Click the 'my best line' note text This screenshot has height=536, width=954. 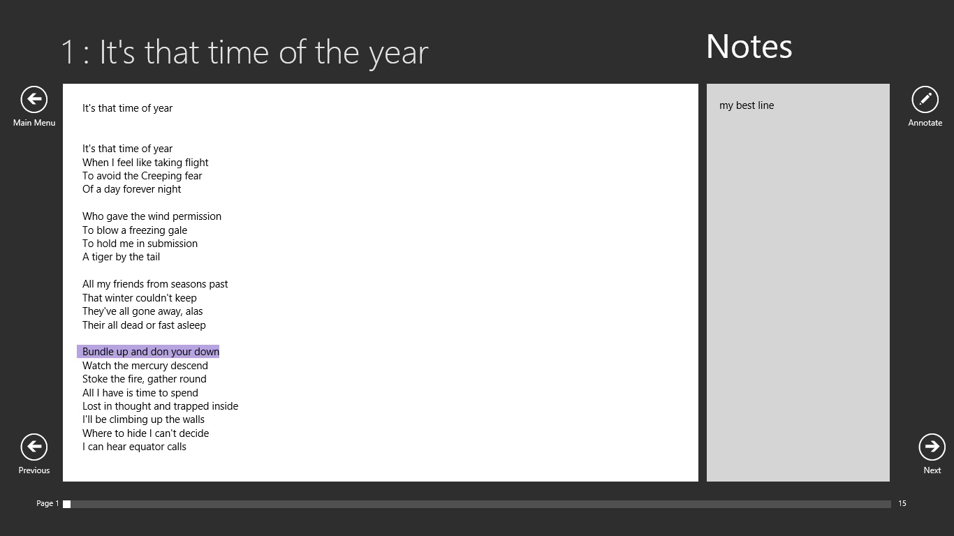[x=747, y=105]
